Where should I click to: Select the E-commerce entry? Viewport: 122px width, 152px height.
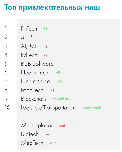click(x=35, y=81)
